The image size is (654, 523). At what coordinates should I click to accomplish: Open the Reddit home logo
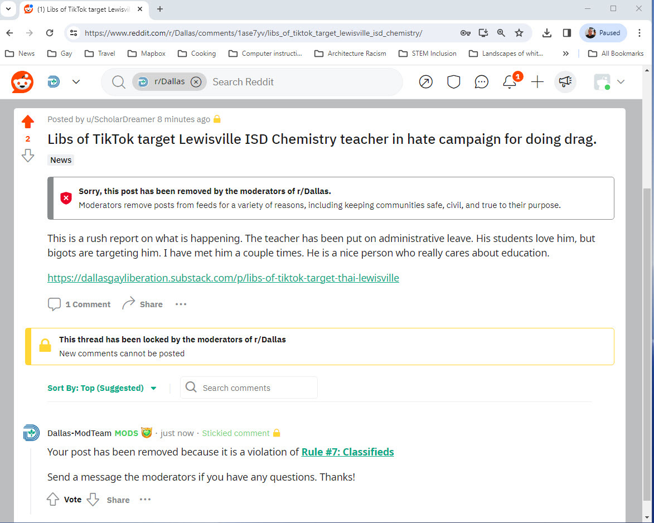click(x=22, y=82)
